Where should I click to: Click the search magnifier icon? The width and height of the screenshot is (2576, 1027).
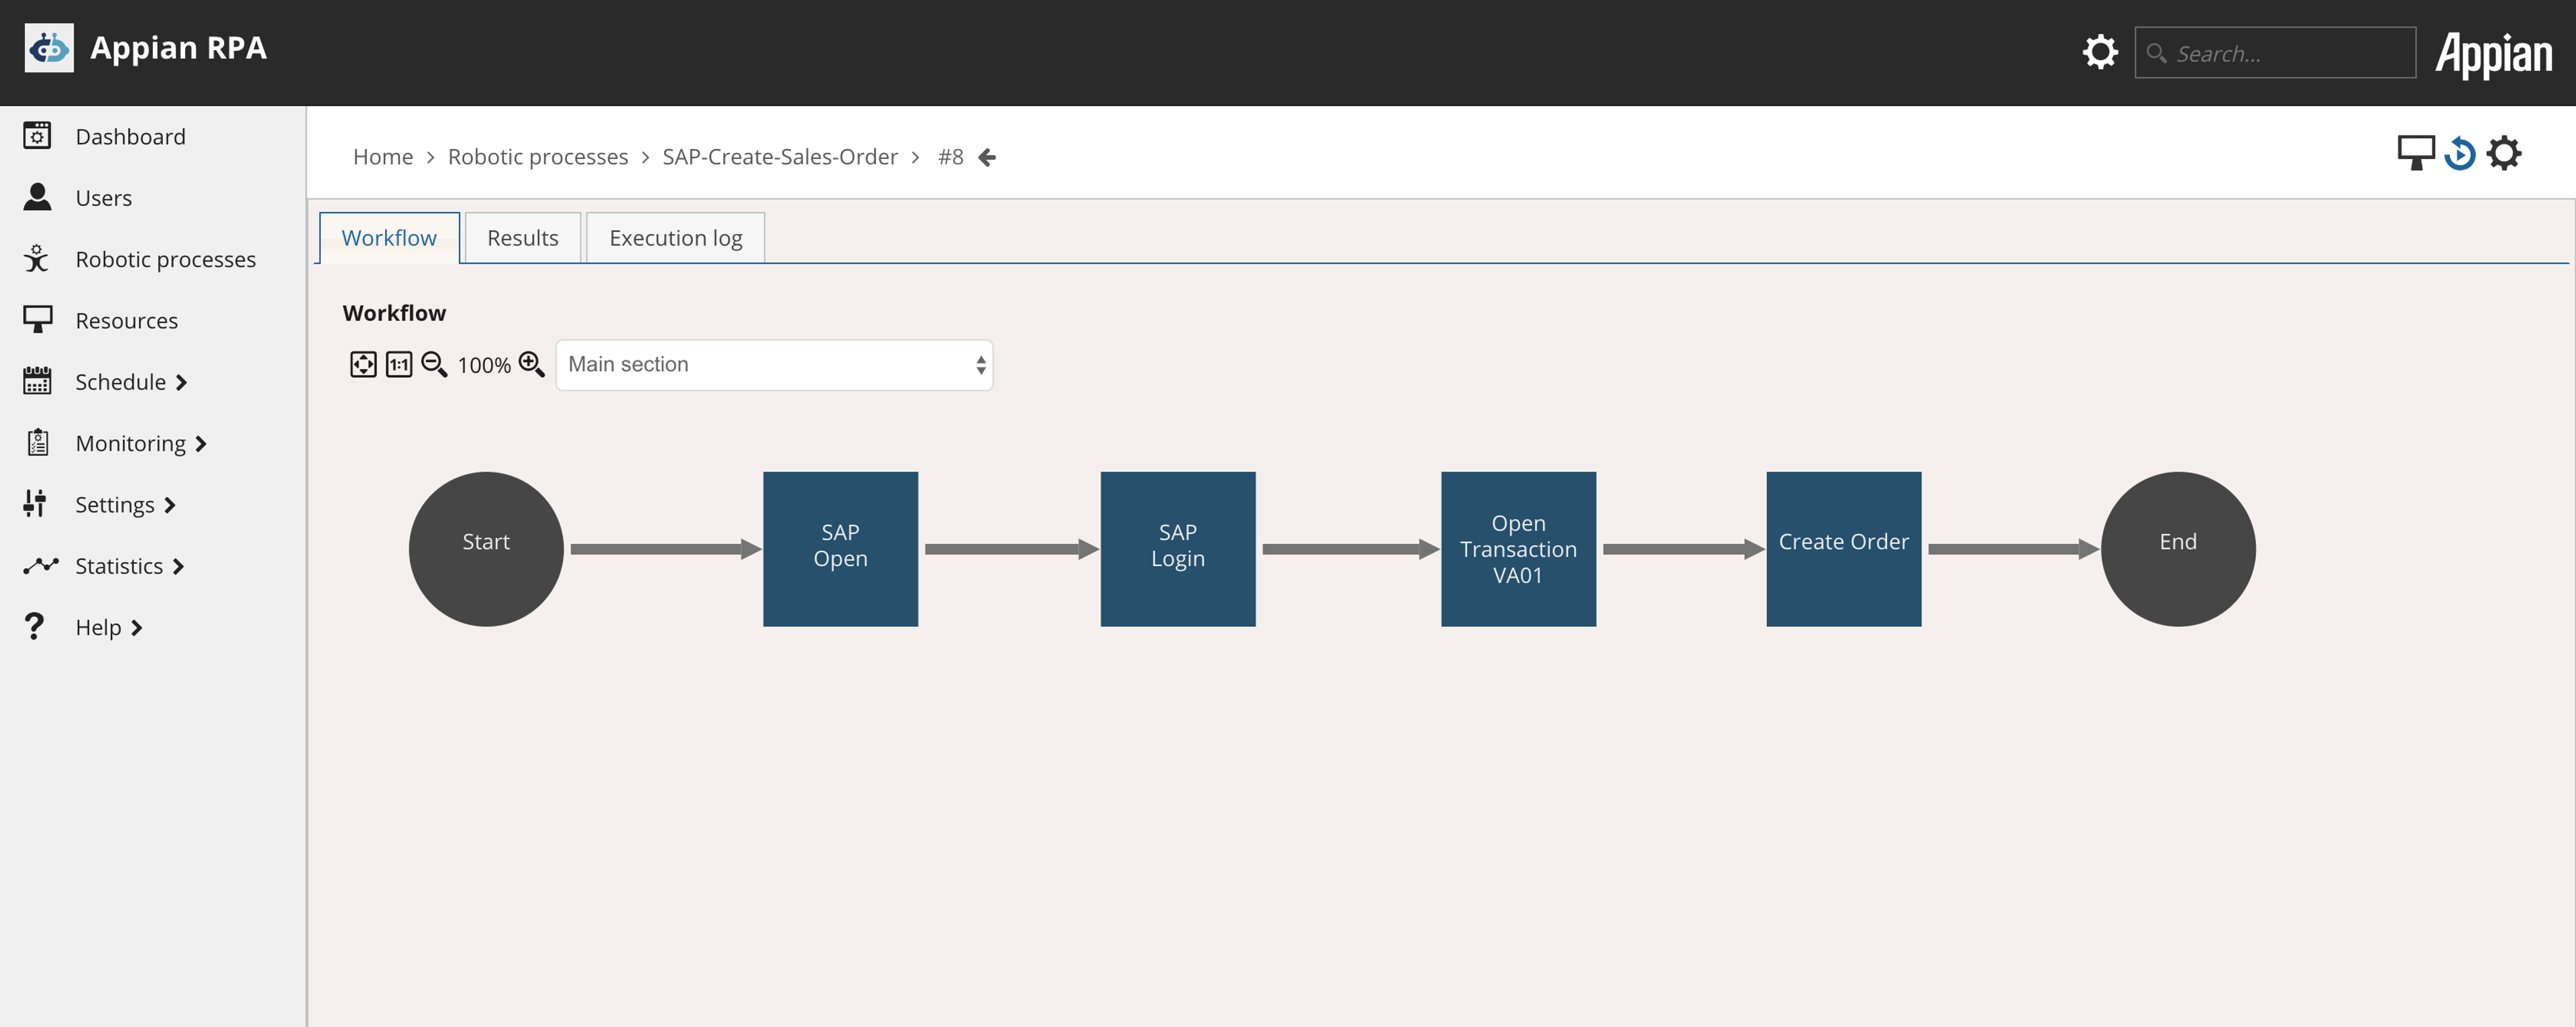tap(2156, 53)
